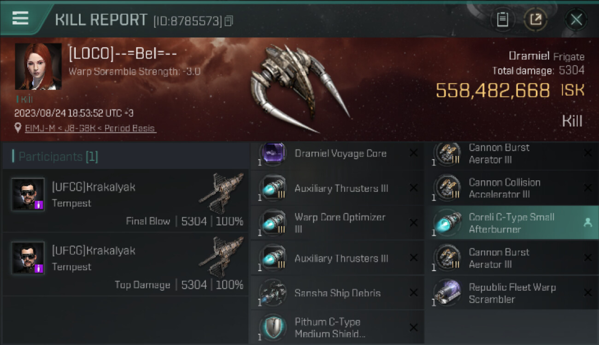Click the X next to Dramiel Voyage Core

click(413, 153)
